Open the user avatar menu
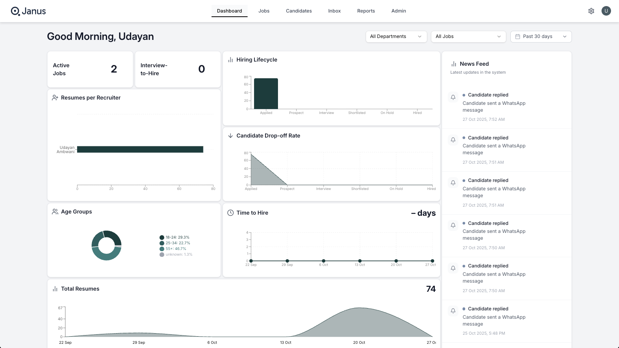The height and width of the screenshot is (348, 619). (x=606, y=11)
